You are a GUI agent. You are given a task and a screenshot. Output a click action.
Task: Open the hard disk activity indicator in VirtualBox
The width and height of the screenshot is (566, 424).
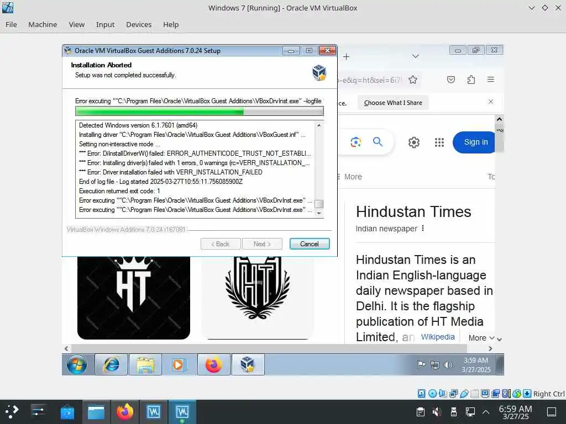(x=421, y=393)
